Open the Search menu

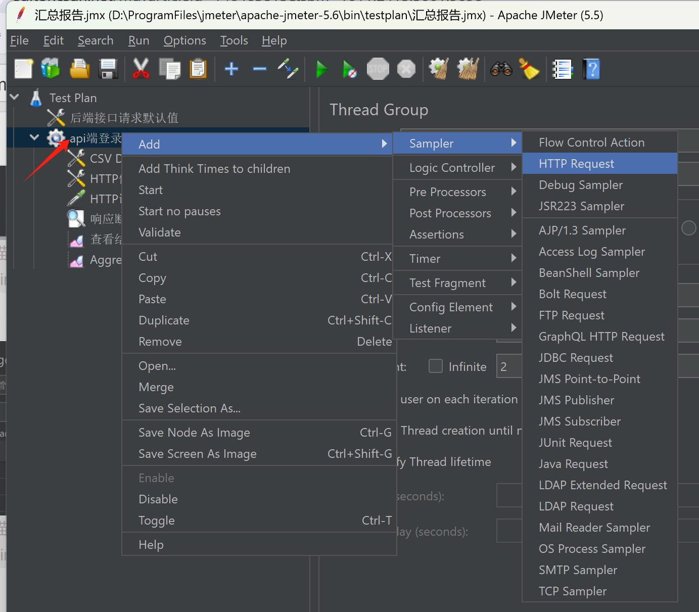click(96, 40)
